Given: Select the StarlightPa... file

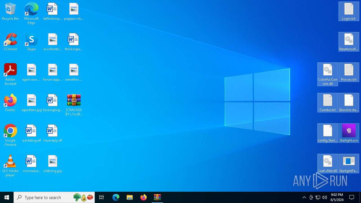Looking at the screenshot, I should click(x=349, y=164).
